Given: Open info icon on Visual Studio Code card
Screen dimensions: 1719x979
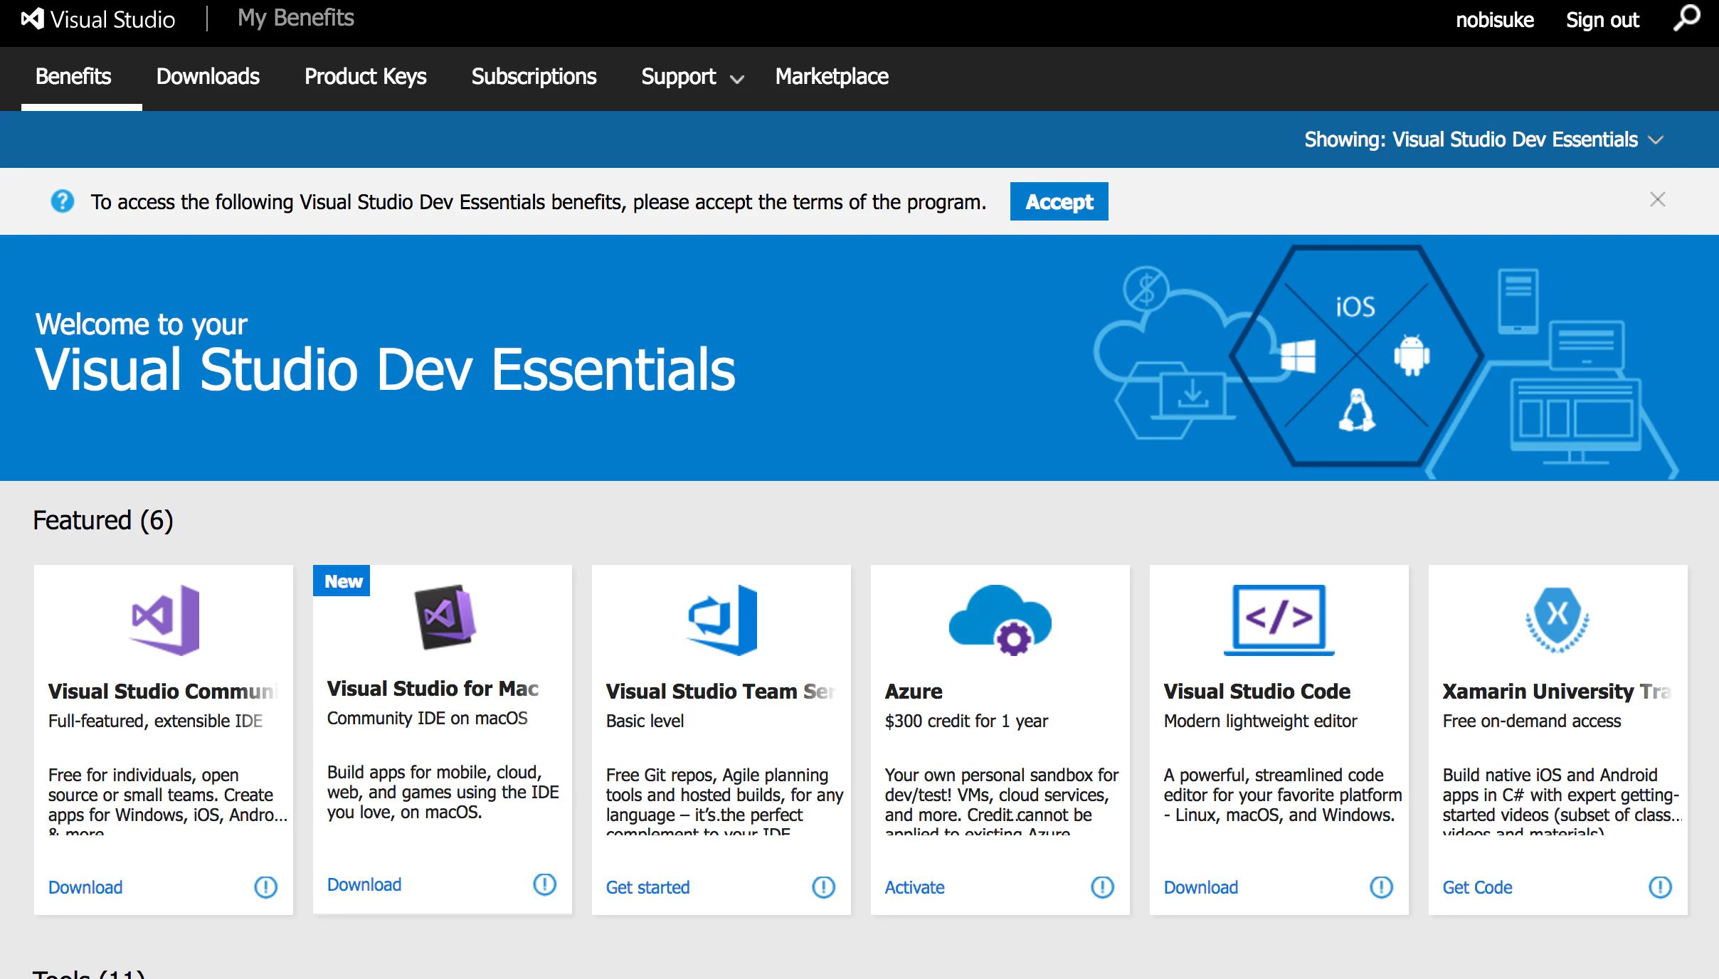Looking at the screenshot, I should click(1381, 887).
